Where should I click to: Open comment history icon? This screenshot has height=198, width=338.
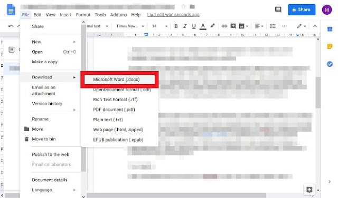(x=278, y=9)
